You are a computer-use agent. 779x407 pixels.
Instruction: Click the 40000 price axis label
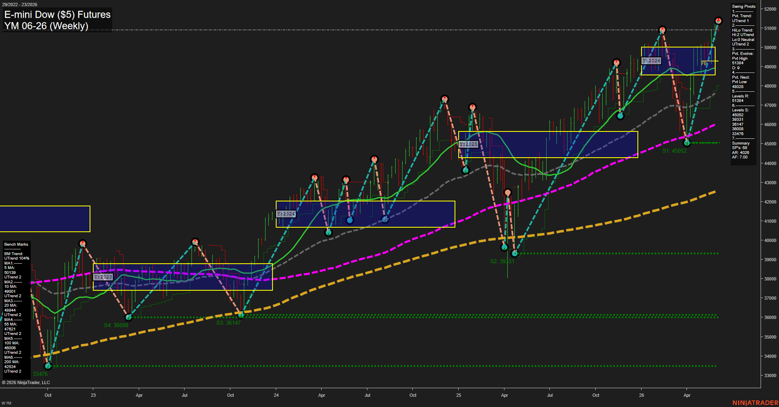770,241
